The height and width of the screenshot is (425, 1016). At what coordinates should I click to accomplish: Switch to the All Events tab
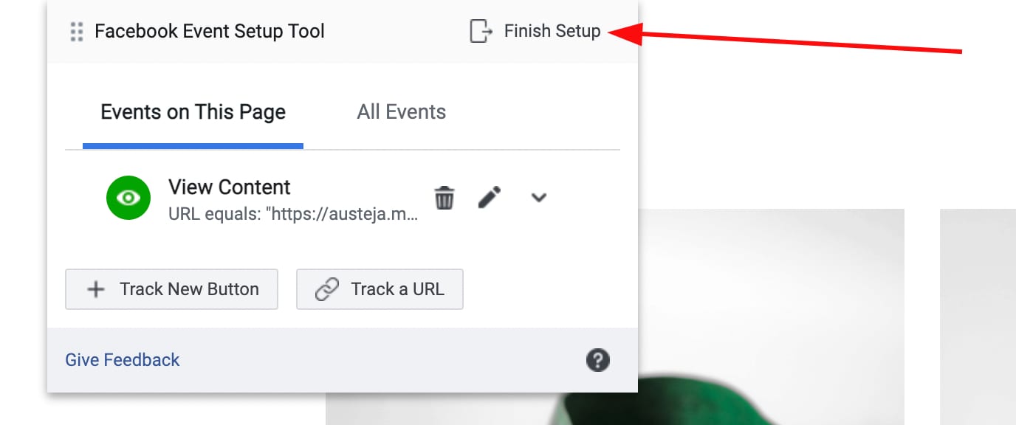(x=401, y=111)
